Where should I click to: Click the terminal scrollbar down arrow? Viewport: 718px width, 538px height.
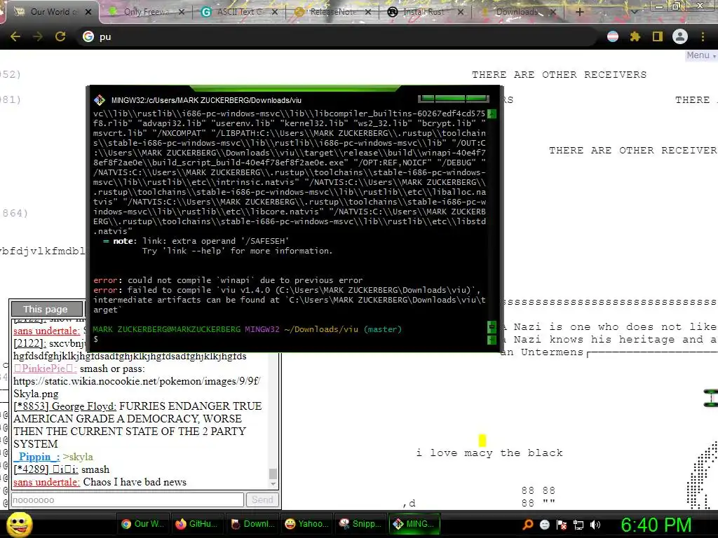tap(492, 340)
